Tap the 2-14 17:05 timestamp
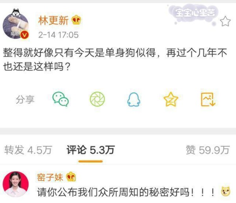Screen dimensions: 236x203 (x=58, y=35)
